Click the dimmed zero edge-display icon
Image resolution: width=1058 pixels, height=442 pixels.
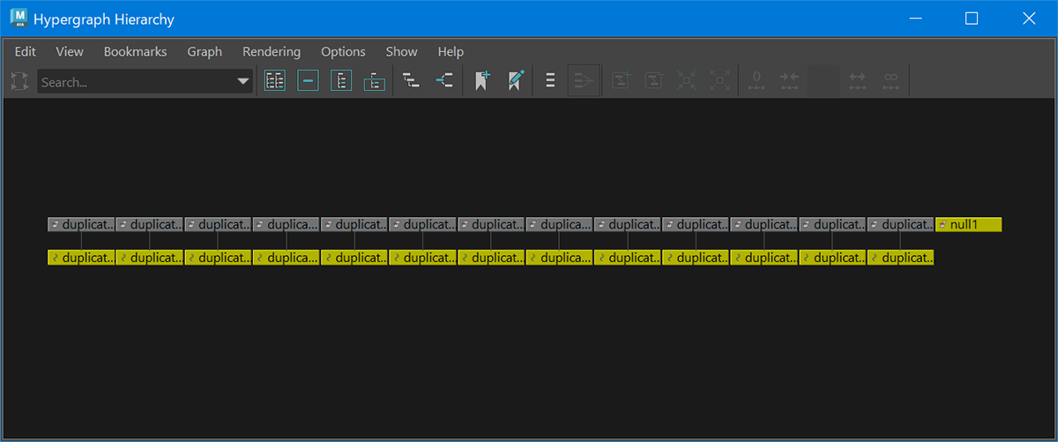pos(756,81)
